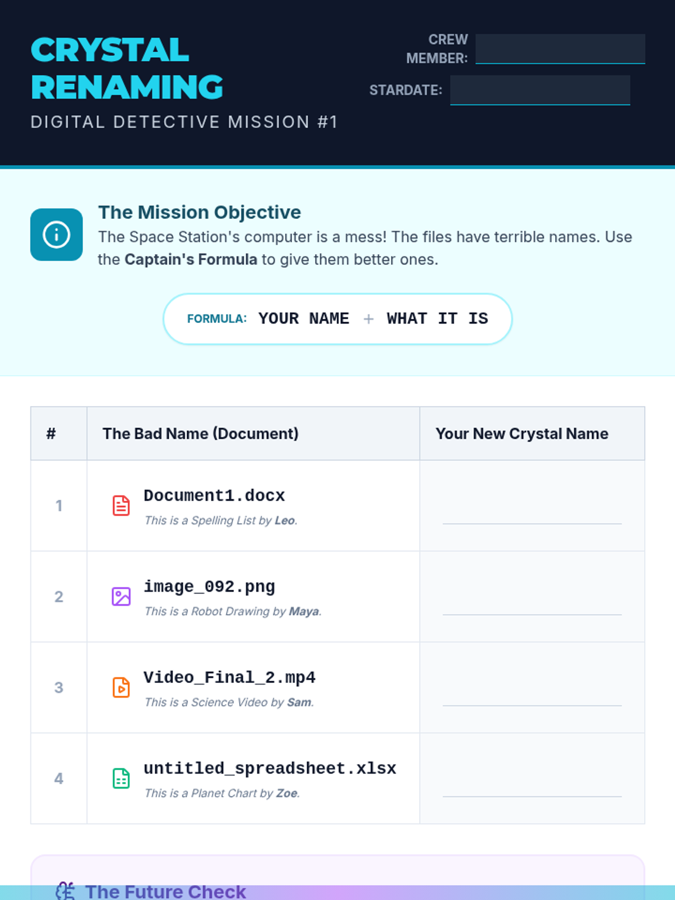Select the image_092.png file name
Screen dimensions: 675x900
click(x=209, y=587)
